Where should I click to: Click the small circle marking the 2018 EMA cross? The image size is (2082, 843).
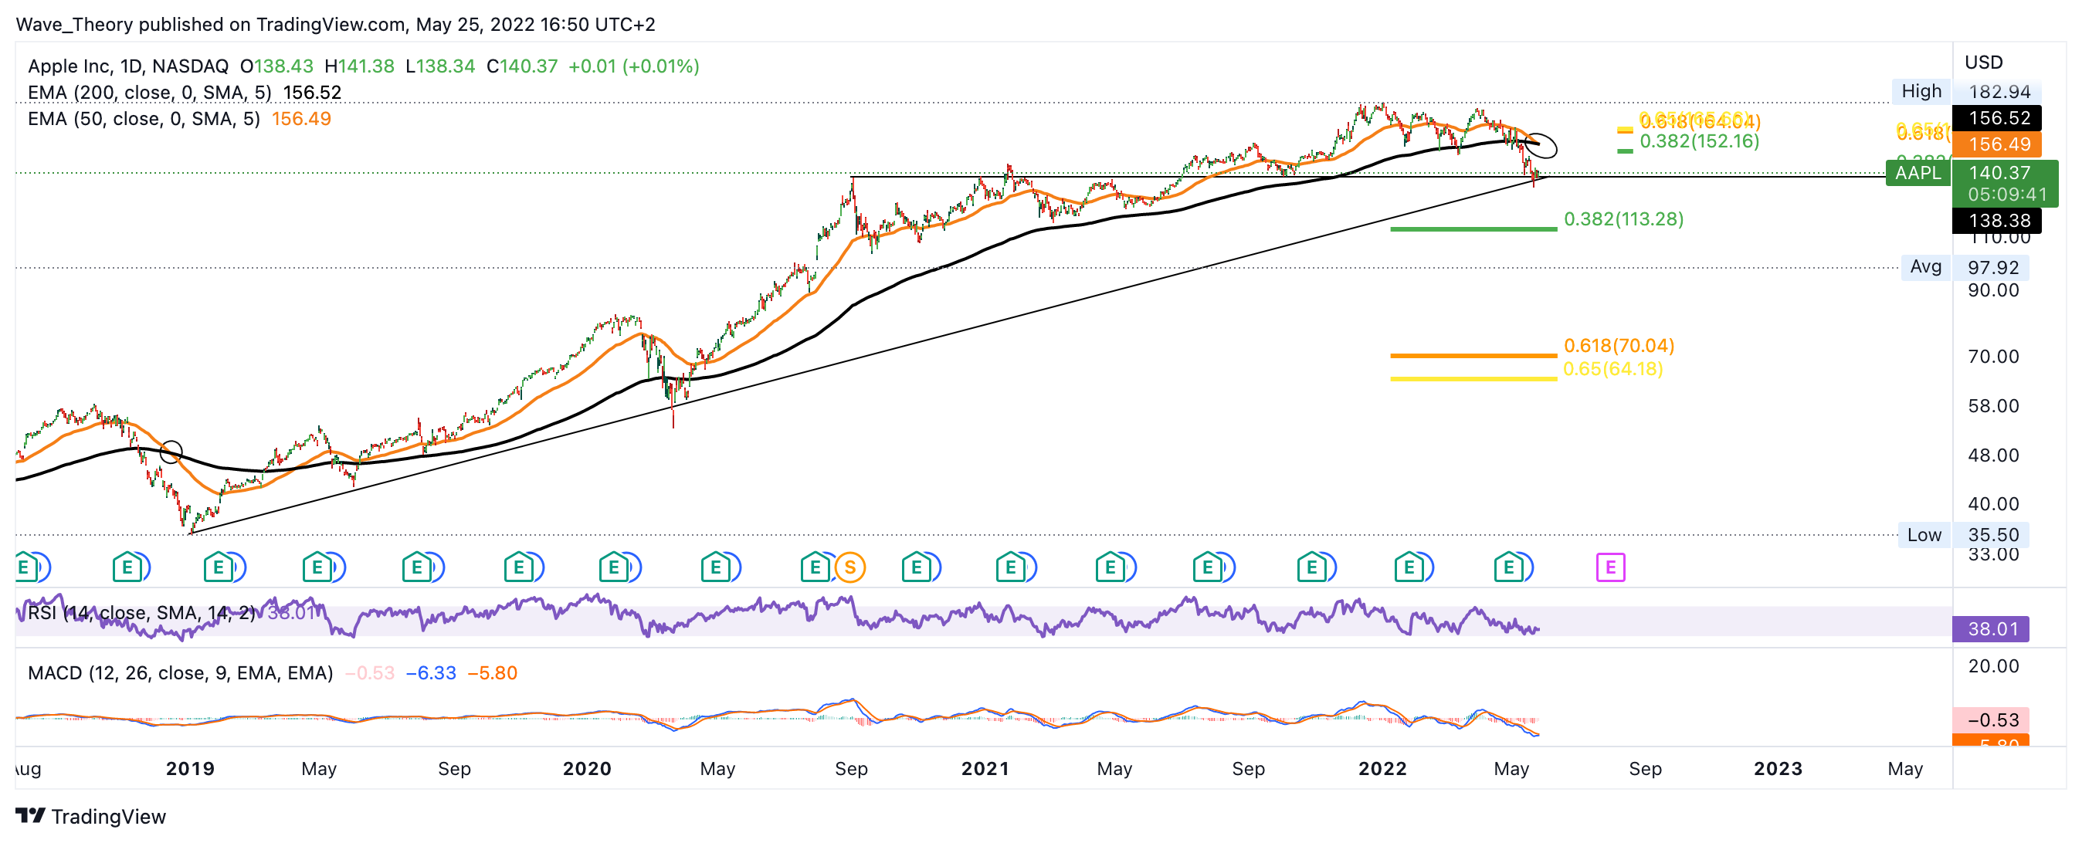[171, 451]
